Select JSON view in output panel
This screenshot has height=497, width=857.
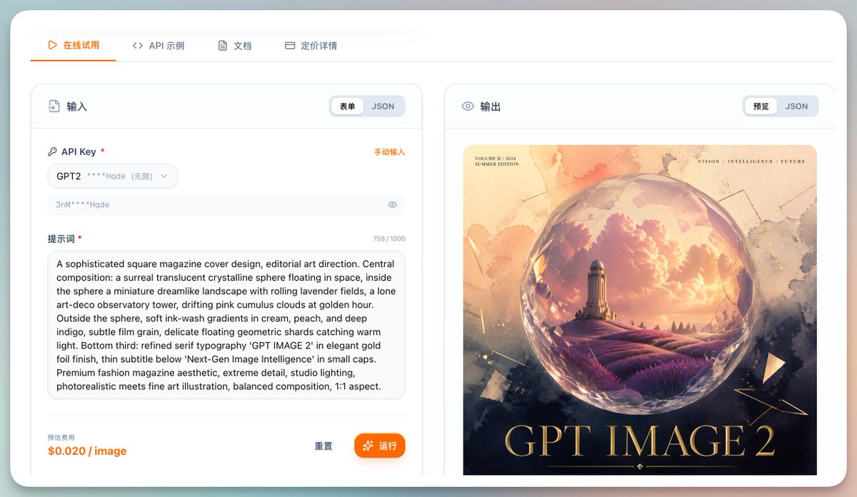796,106
